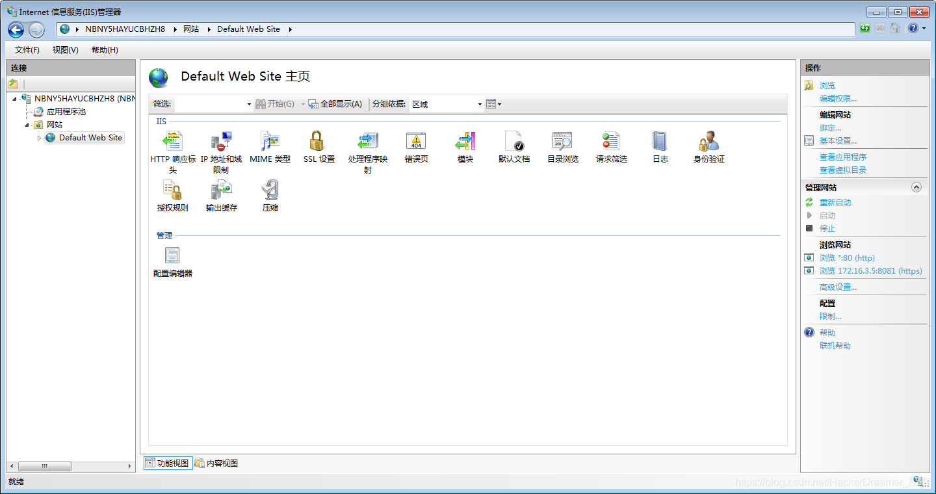Click the help question mark icon top right
This screenshot has width=936, height=494.
point(913,29)
